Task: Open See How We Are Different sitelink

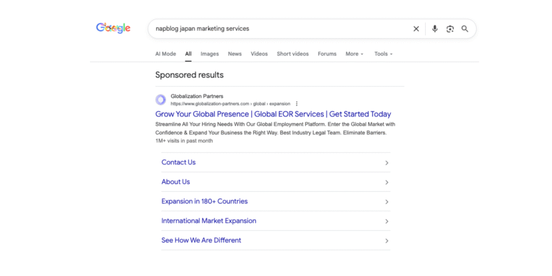Action: [202, 240]
